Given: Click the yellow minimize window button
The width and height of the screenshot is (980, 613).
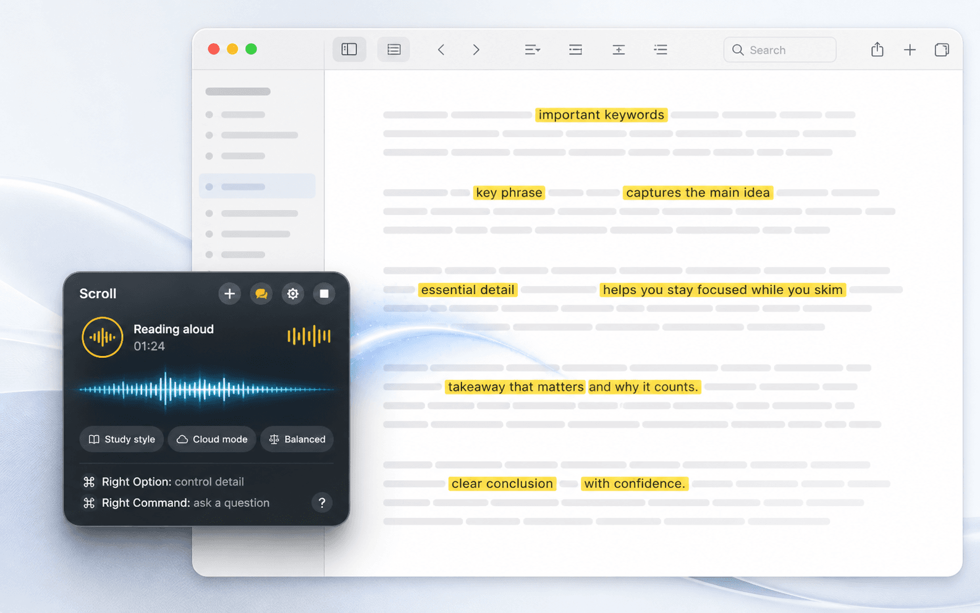Looking at the screenshot, I should tap(232, 49).
